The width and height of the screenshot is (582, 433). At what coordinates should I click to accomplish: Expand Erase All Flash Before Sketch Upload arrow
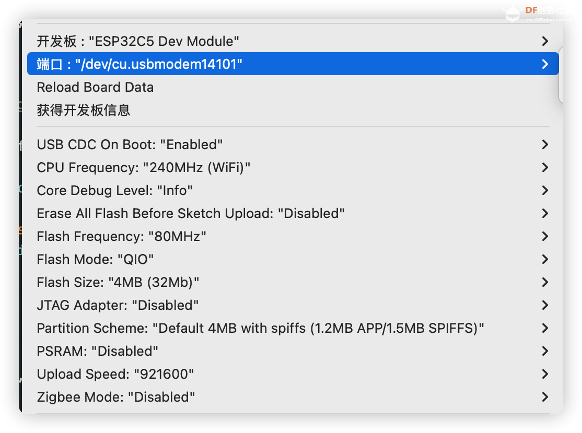(545, 213)
